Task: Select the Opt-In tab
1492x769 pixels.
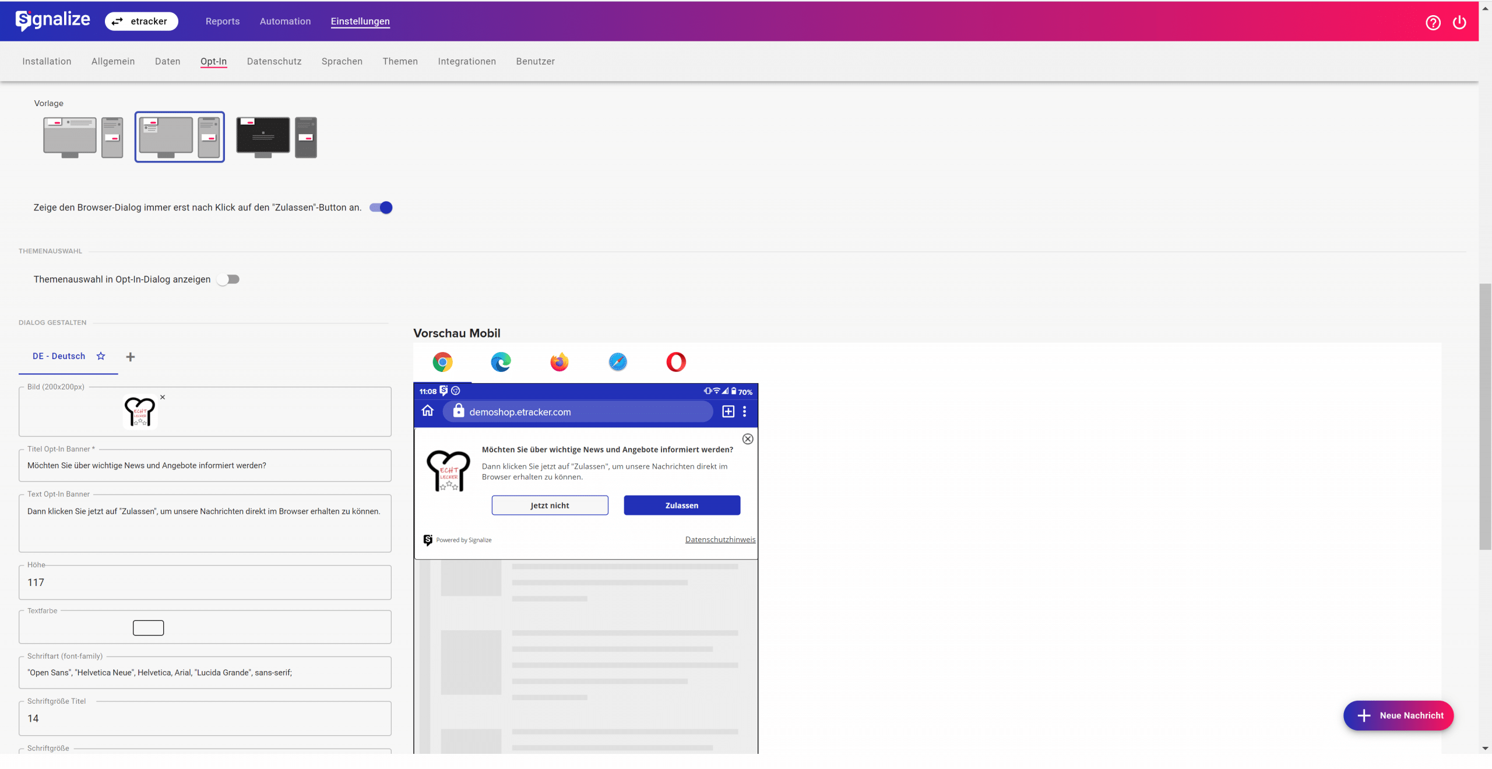Action: [213, 61]
